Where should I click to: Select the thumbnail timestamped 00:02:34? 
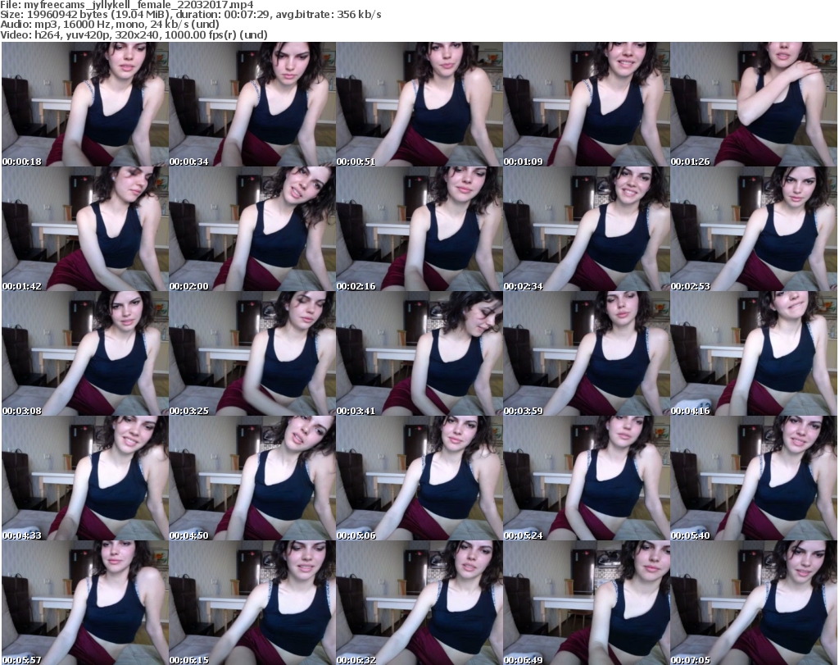(587, 229)
